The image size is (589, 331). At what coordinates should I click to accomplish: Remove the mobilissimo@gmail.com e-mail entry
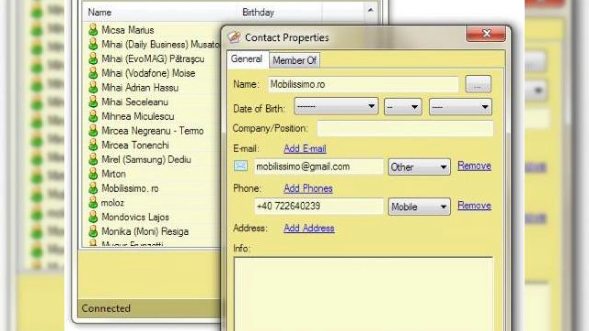point(474,166)
